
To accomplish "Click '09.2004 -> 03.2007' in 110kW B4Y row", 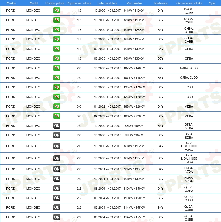I will click(107, 188).
